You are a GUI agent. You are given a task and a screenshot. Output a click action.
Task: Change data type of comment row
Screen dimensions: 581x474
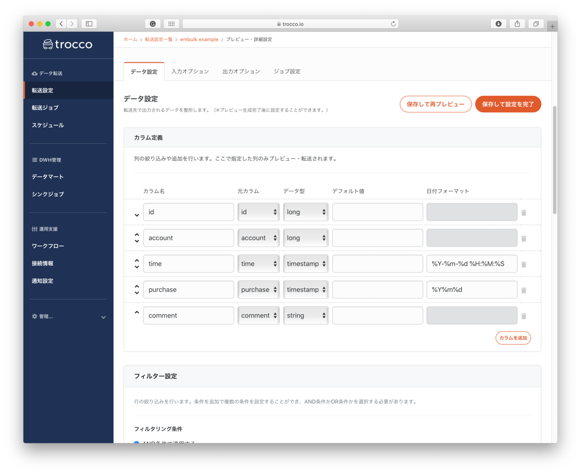[306, 315]
